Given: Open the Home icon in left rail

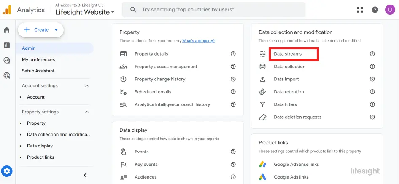Looking at the screenshot, I should click(x=7, y=30).
